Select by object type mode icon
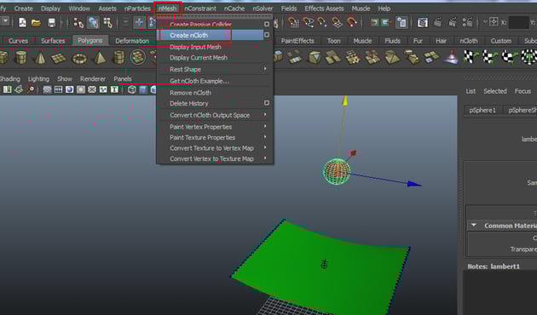 pyautogui.click(x=93, y=23)
